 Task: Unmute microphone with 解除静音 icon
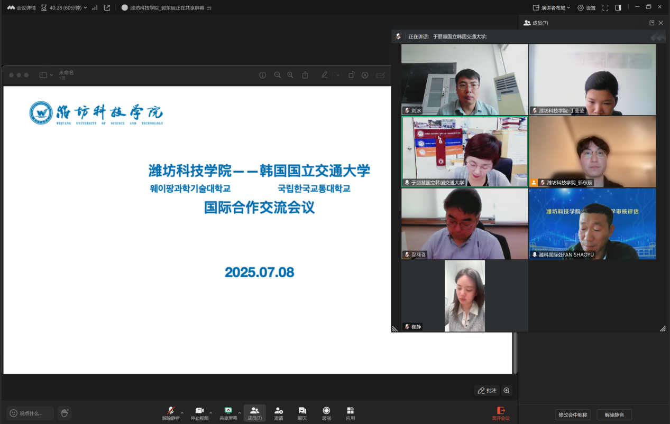[170, 413]
